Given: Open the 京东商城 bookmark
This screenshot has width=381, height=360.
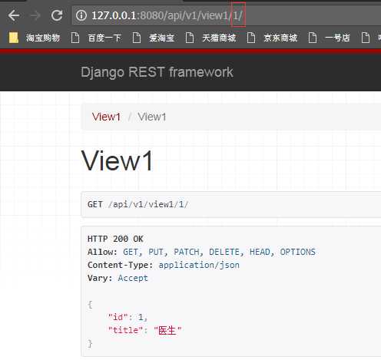Looking at the screenshot, I should [x=272, y=38].
